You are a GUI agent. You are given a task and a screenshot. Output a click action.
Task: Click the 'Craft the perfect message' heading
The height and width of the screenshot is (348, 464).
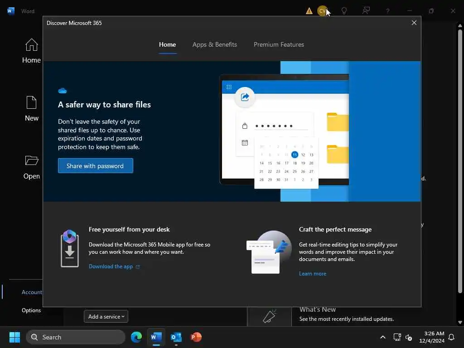tap(335, 229)
